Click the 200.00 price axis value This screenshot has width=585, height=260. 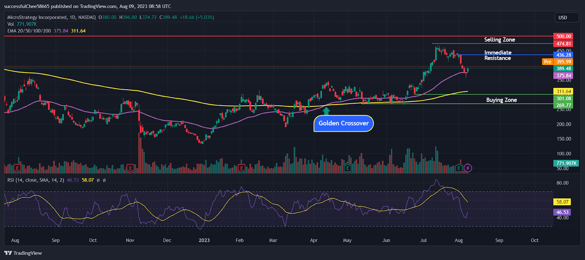point(563,124)
